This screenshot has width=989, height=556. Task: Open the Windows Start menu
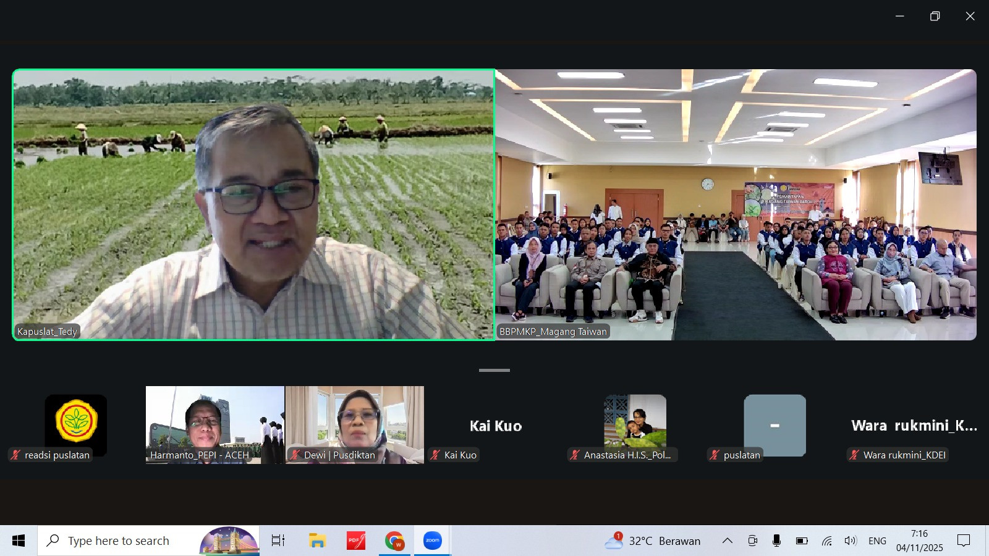point(19,541)
